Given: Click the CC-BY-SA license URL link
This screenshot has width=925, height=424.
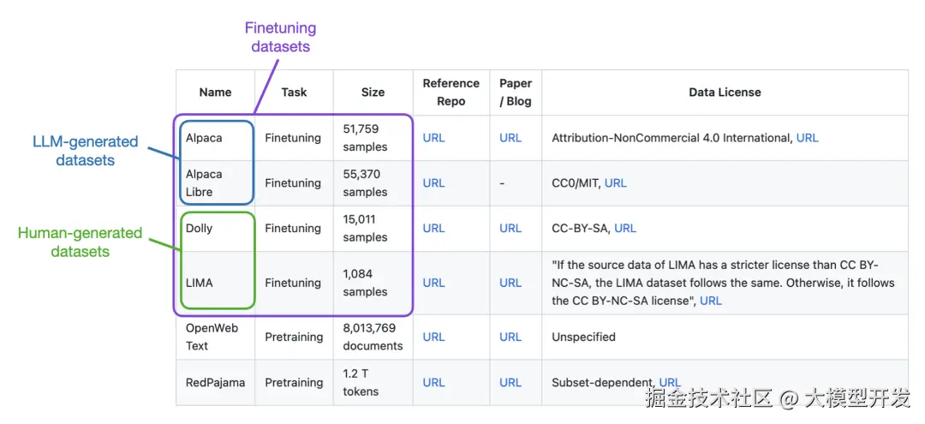Looking at the screenshot, I should (625, 229).
